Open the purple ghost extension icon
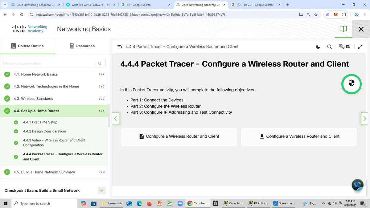Screen dimensions: 370x208 pos(328,14)
